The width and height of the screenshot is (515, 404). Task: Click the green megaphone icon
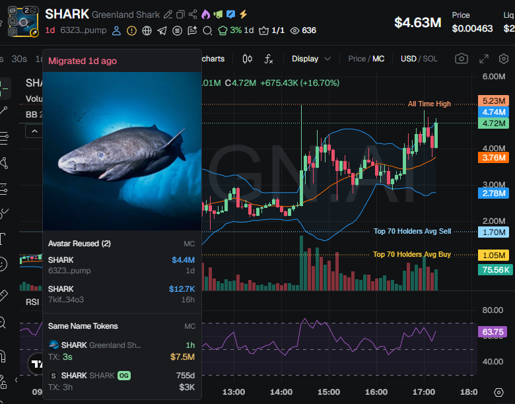pyautogui.click(x=218, y=15)
